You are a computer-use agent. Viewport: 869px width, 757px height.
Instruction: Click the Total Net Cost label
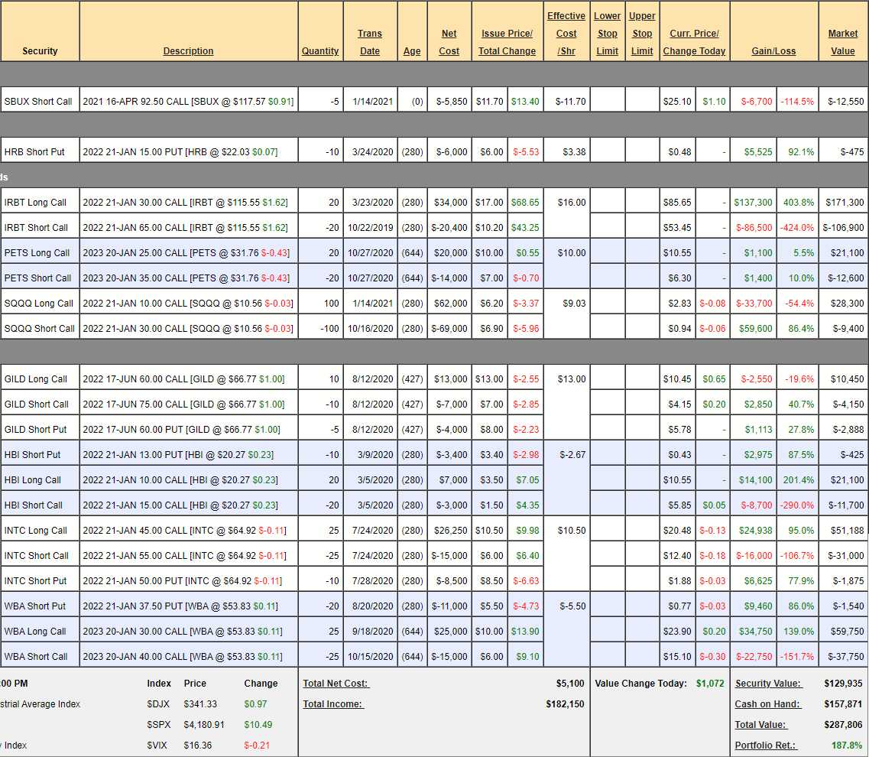tap(336, 684)
